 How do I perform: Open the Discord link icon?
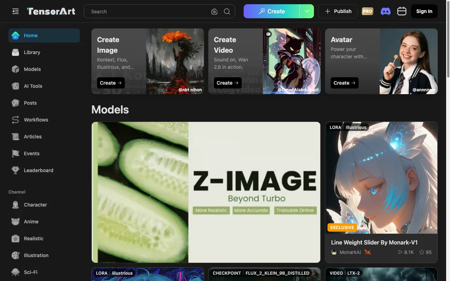386,11
